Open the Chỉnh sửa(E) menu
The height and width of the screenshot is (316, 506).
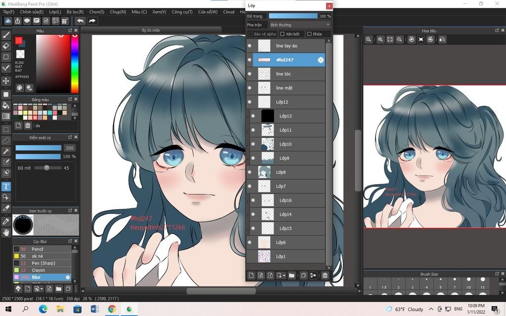[32, 12]
